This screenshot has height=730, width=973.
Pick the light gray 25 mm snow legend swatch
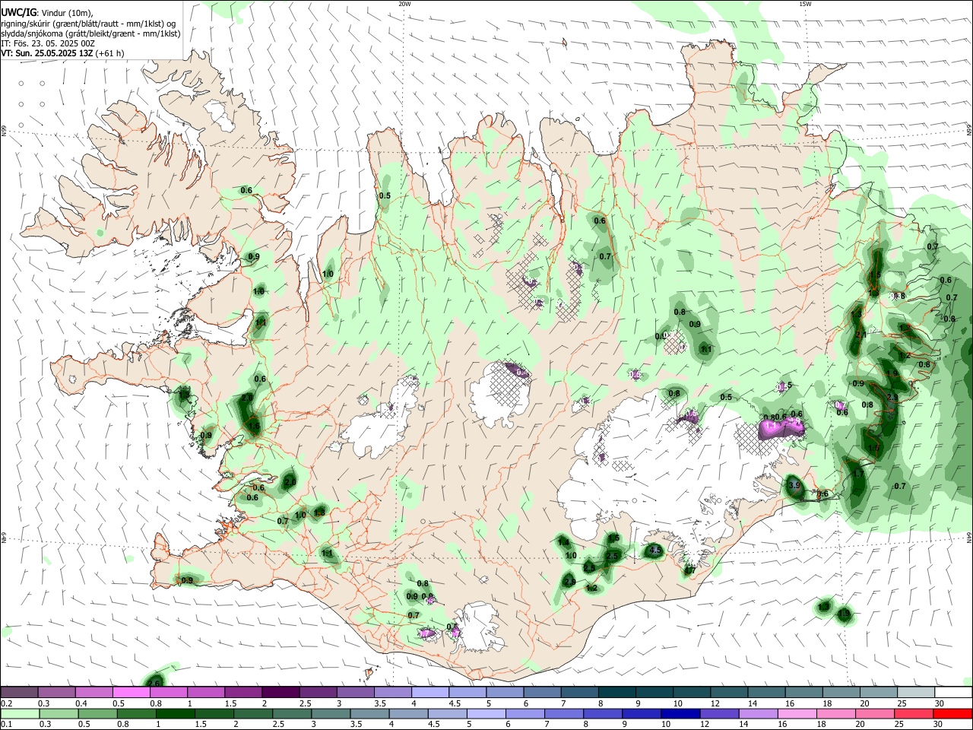pyautogui.click(x=915, y=693)
